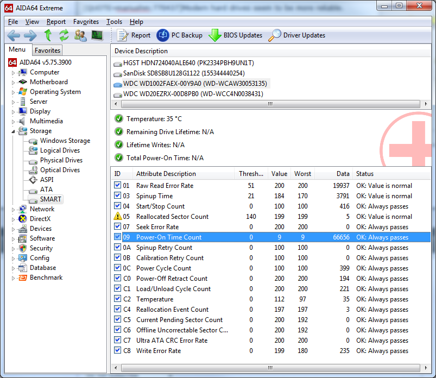Click the HGST HDN724040ALE640 drive icon
Image resolution: width=436 pixels, height=378 pixels.
[118, 64]
